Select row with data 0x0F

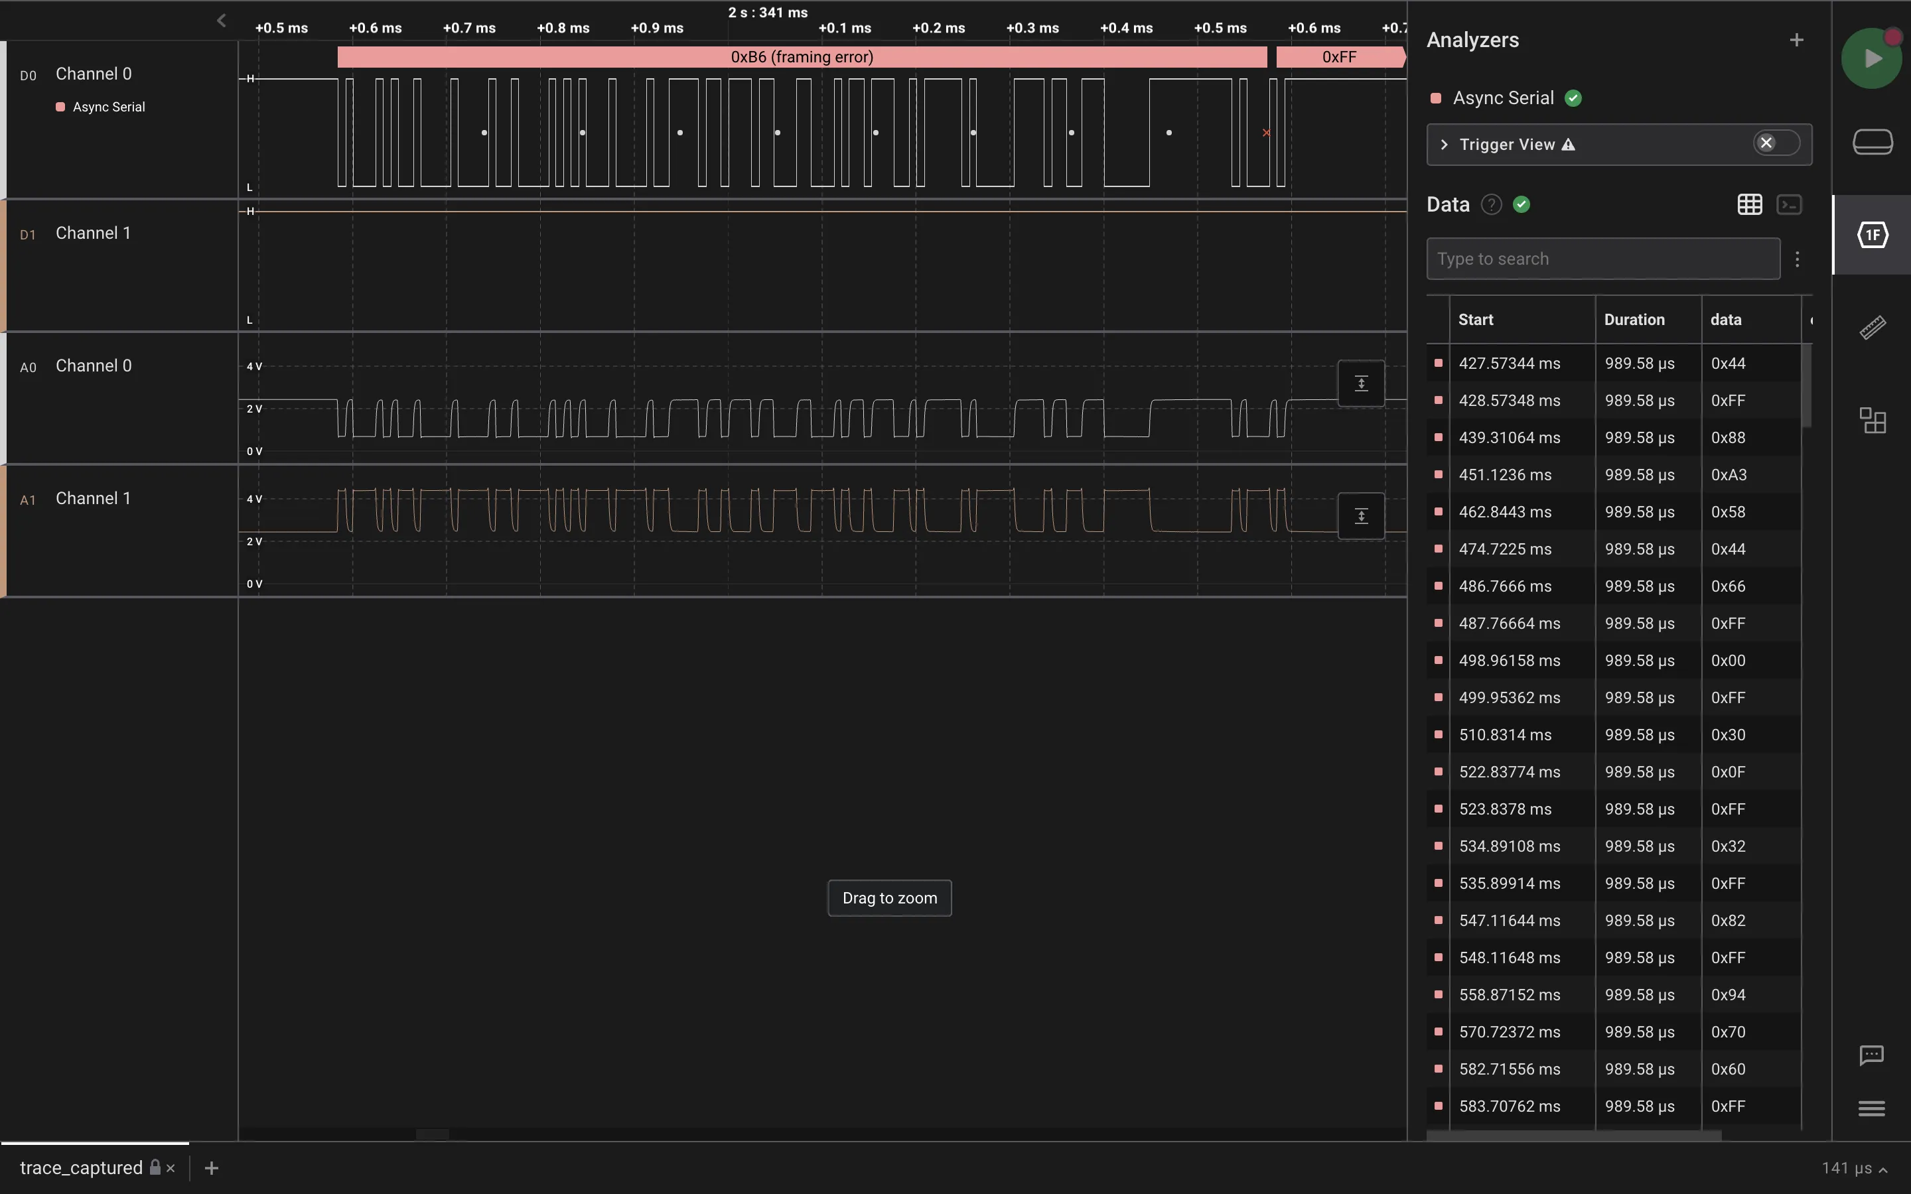1614,771
